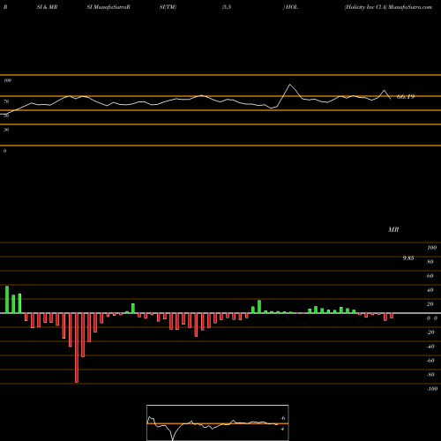Click the 40 label on MR axis

click(x=430, y=290)
